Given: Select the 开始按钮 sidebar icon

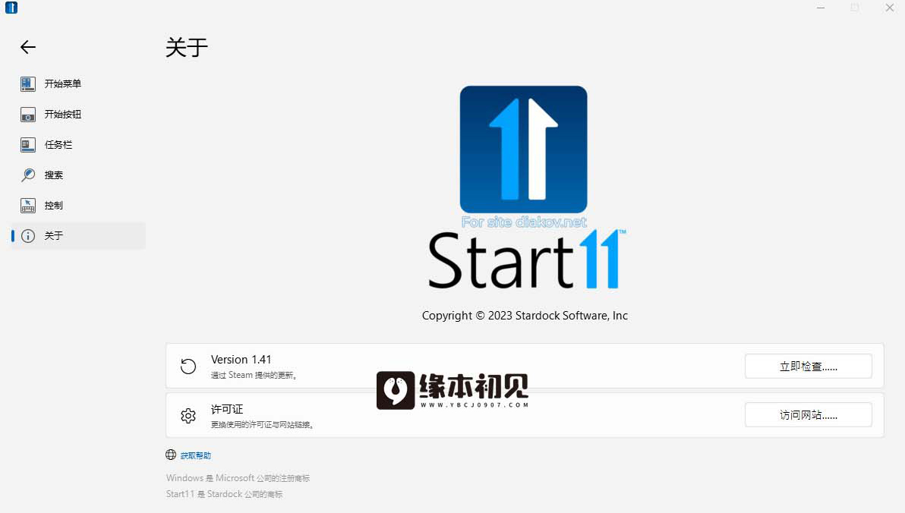Looking at the screenshot, I should point(27,115).
